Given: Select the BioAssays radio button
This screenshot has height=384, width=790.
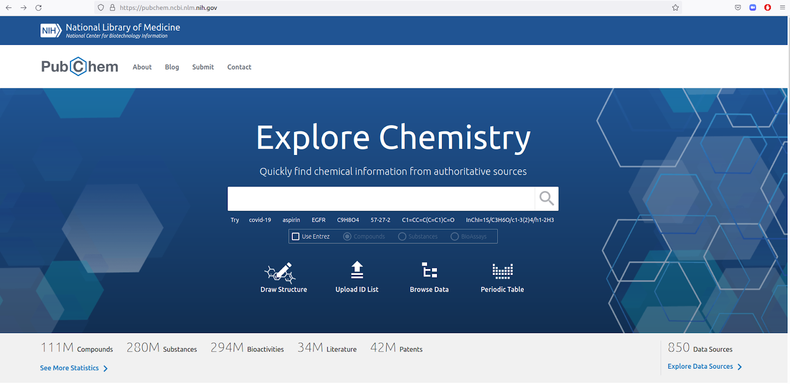Looking at the screenshot, I should click(455, 236).
